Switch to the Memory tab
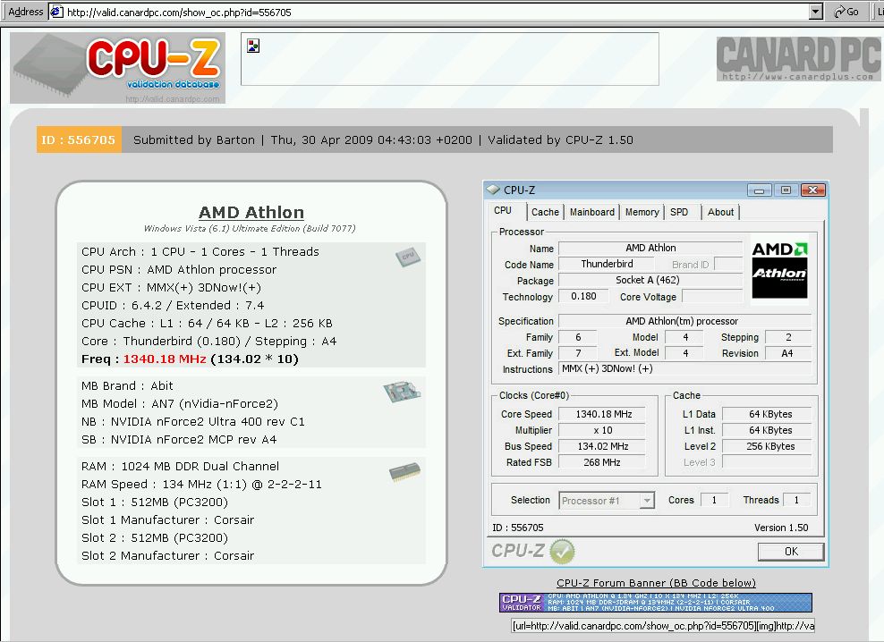Image resolution: width=884 pixels, height=642 pixels. click(642, 212)
